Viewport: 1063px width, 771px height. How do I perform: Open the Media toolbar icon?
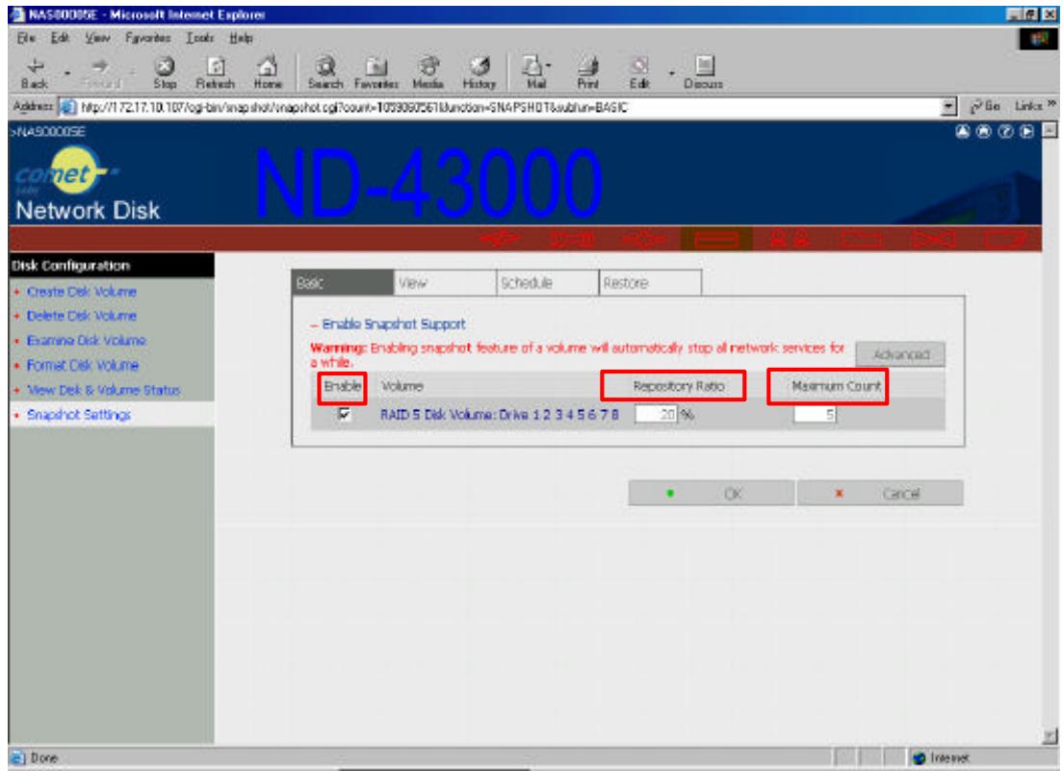[428, 73]
